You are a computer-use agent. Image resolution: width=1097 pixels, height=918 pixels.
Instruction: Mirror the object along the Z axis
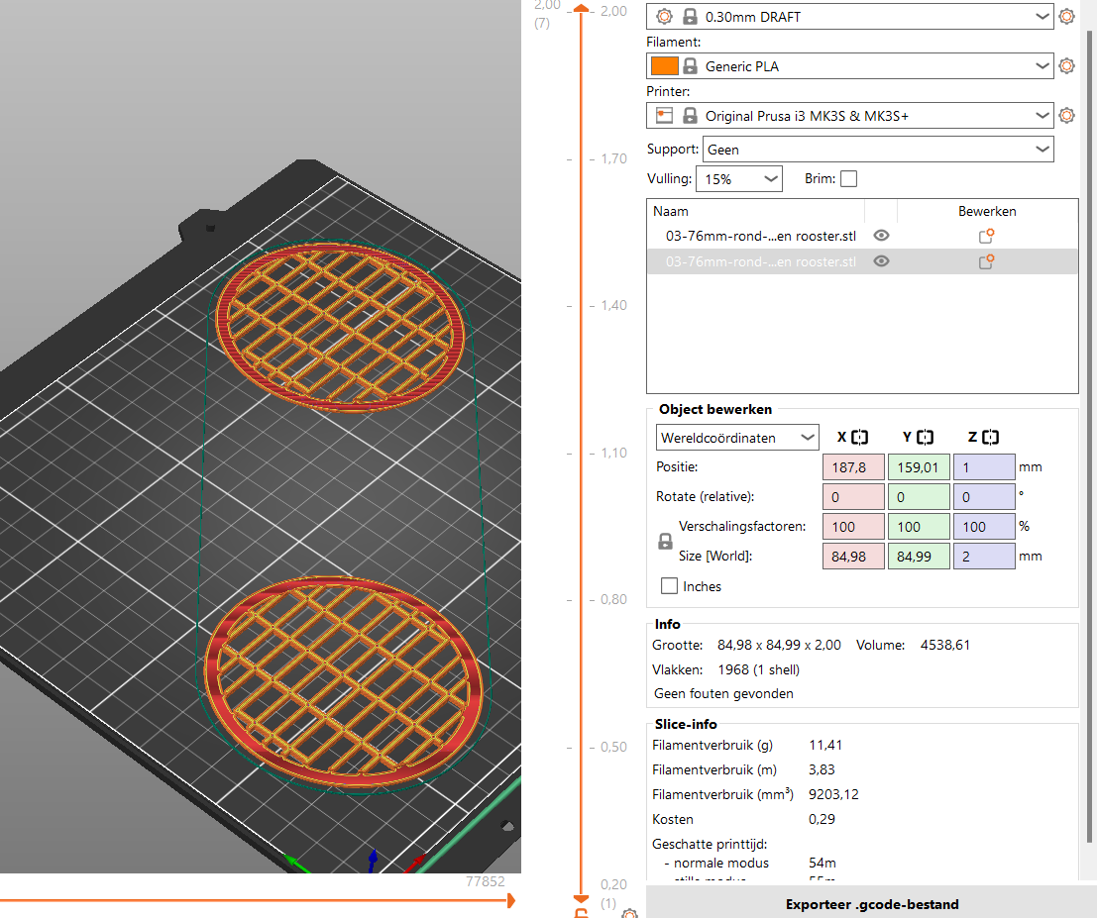[991, 437]
